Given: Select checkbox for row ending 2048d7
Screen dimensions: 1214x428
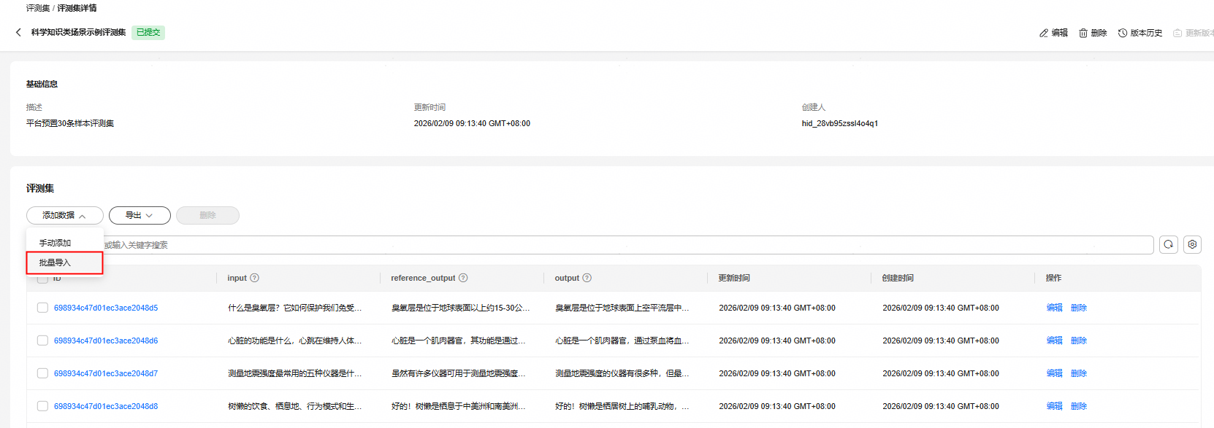Looking at the screenshot, I should (x=42, y=373).
